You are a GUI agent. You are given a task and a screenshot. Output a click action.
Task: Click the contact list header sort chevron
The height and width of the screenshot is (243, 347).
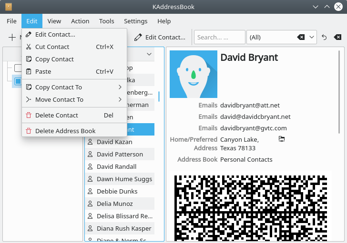click(149, 55)
